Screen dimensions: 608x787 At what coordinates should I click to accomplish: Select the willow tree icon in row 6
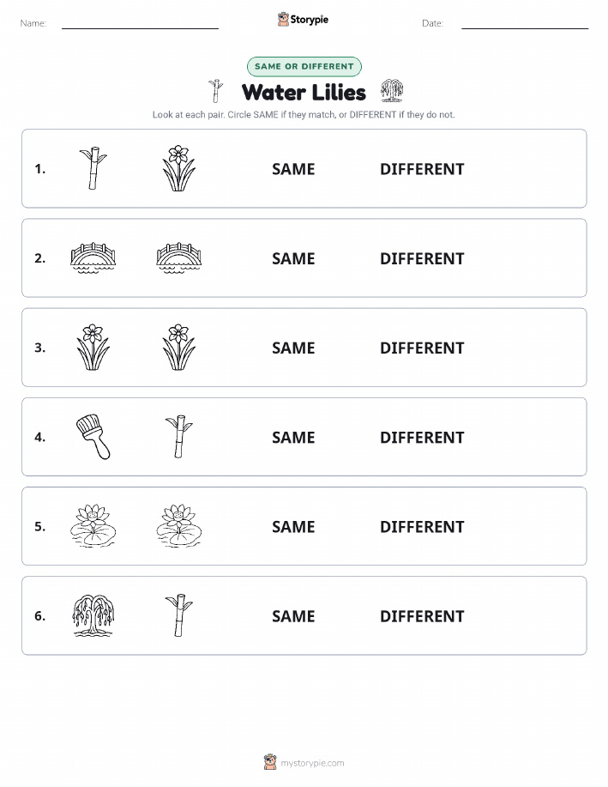93,615
